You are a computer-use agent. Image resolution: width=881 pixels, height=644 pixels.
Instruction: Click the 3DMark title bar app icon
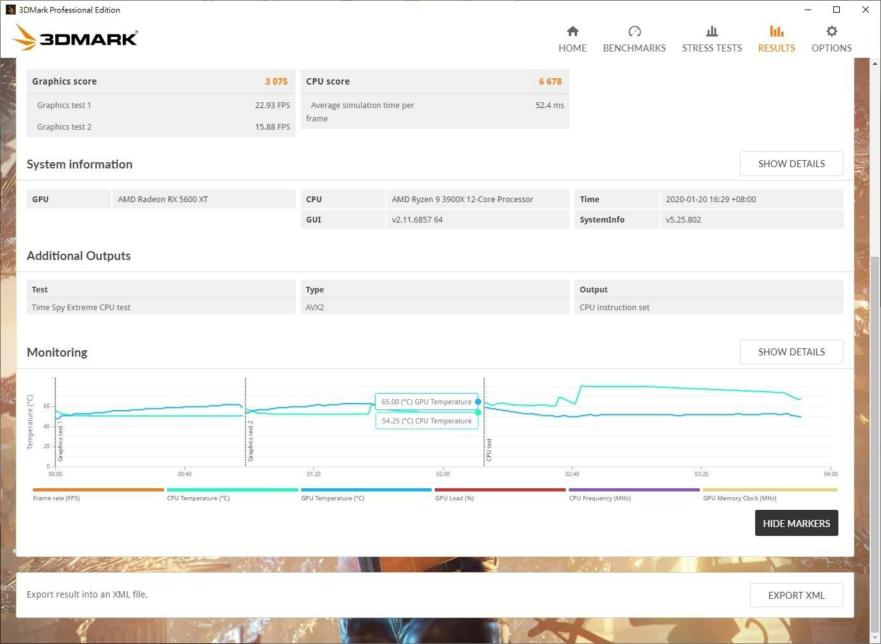(10, 10)
